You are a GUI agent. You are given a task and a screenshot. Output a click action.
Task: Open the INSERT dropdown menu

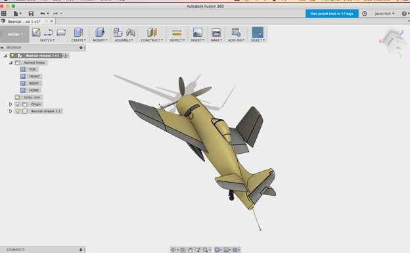click(x=197, y=40)
